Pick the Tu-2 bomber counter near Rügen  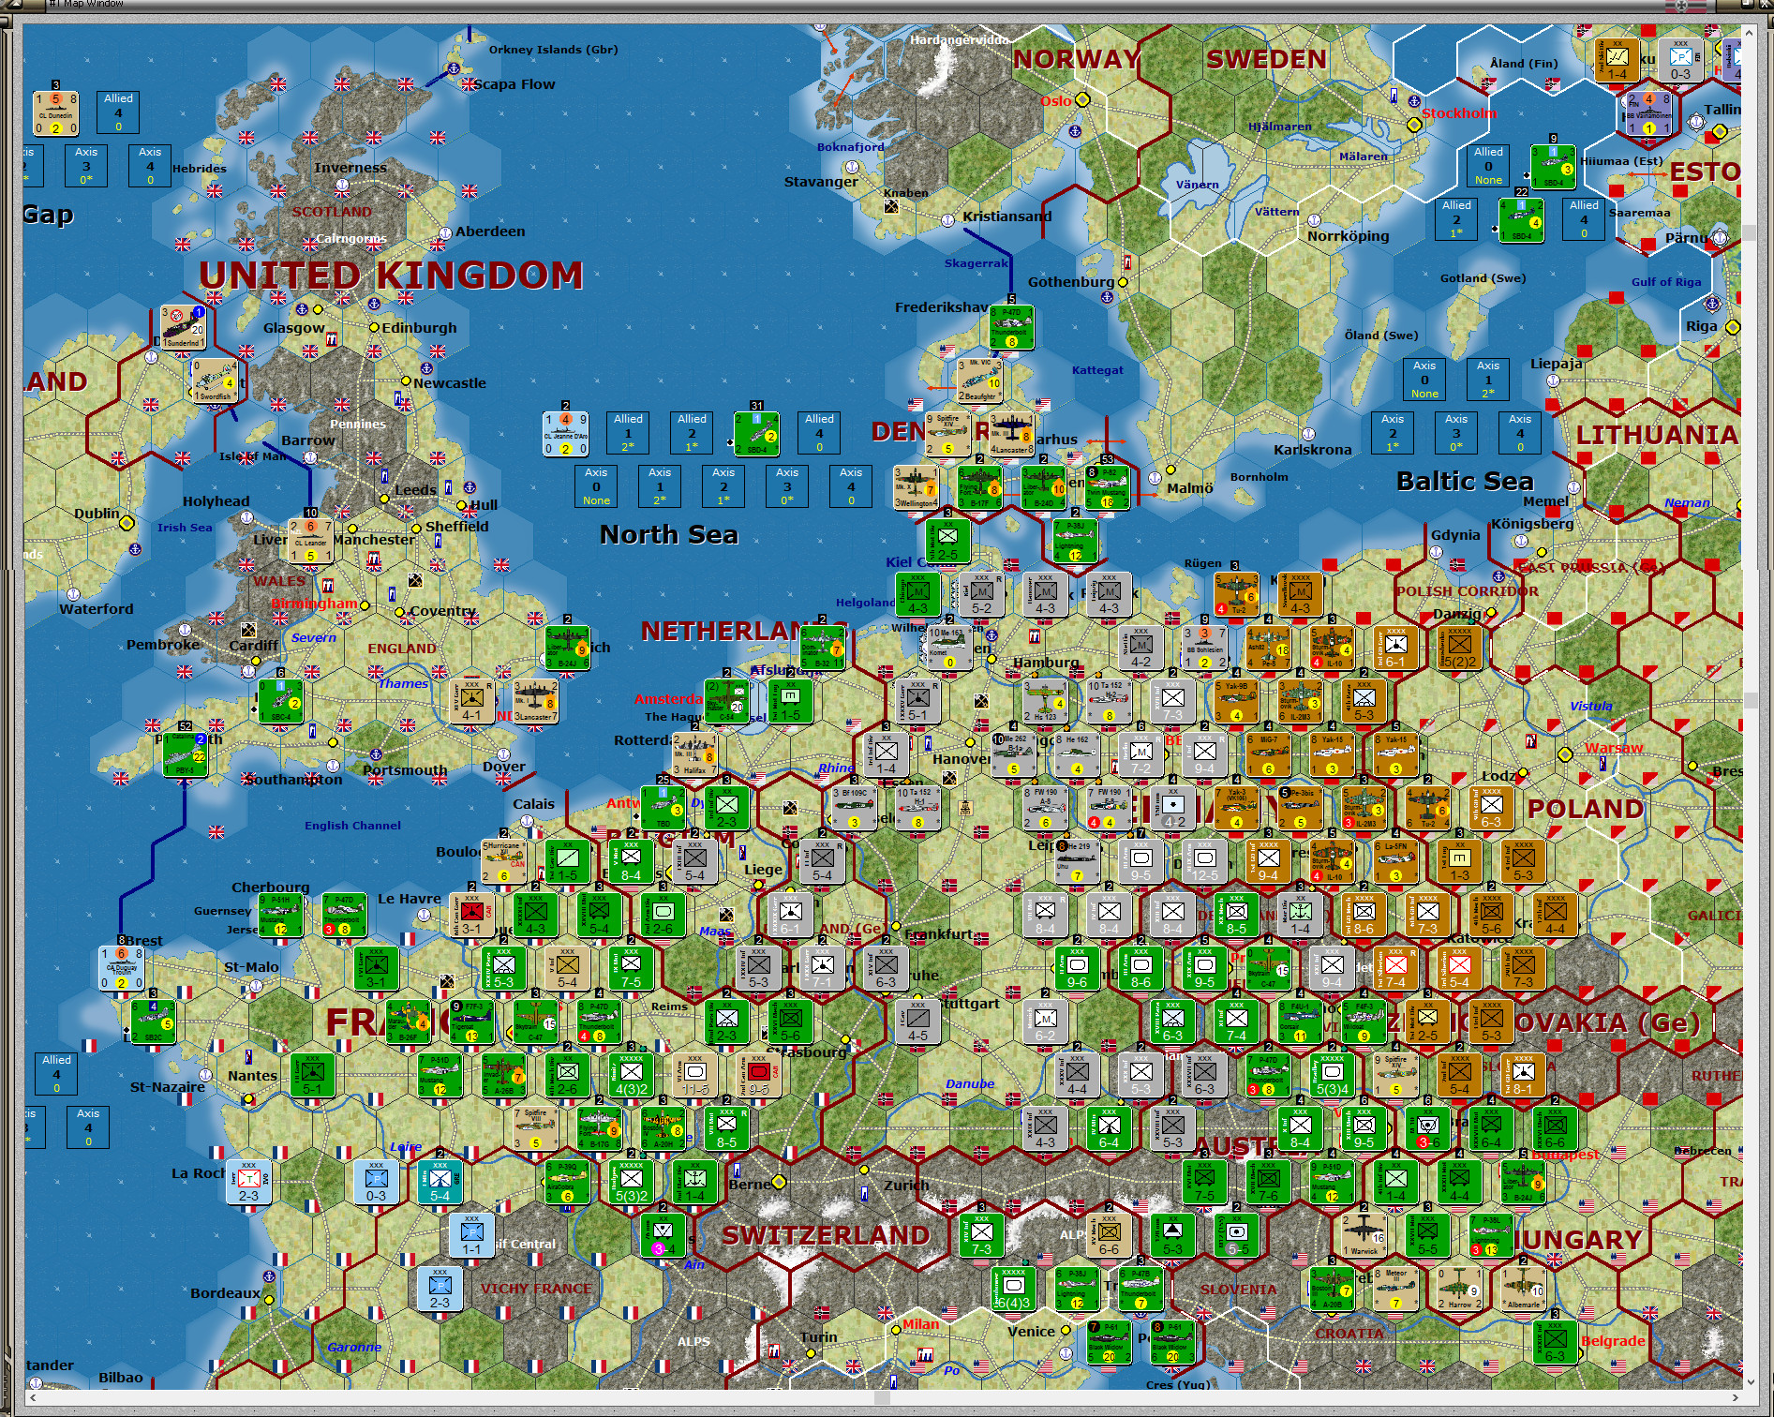[x=1236, y=594]
